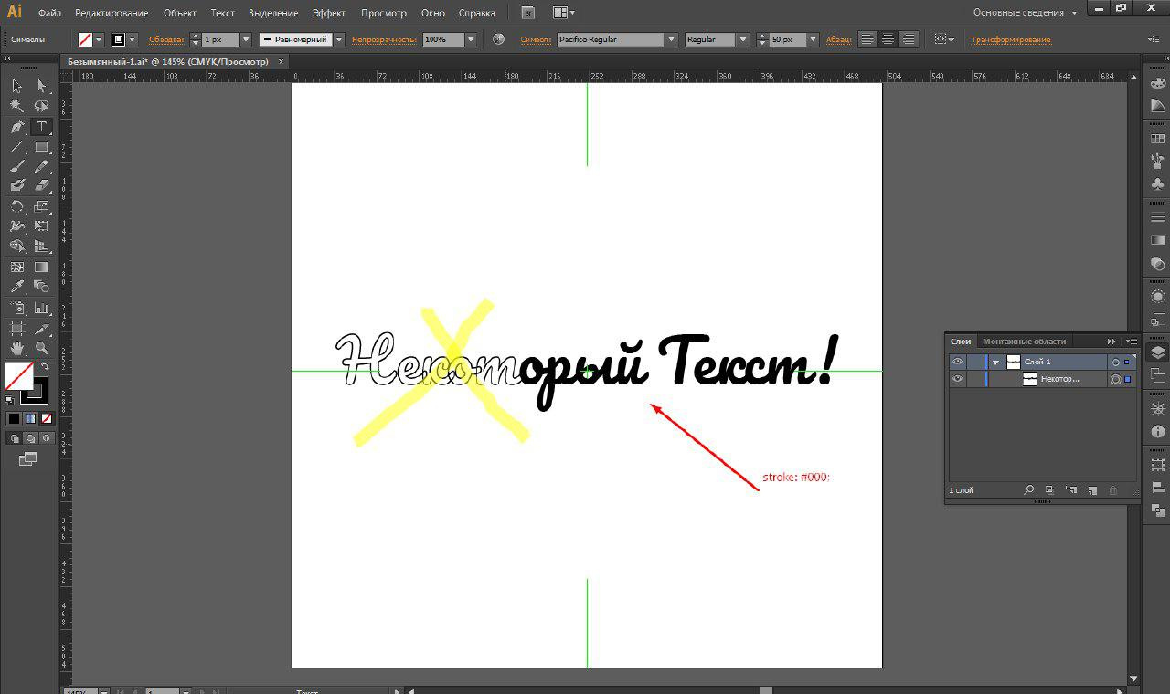Select the Pen tool

click(16, 127)
